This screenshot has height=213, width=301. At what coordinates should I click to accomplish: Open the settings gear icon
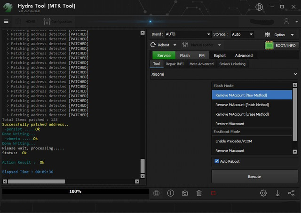tap(263, 193)
